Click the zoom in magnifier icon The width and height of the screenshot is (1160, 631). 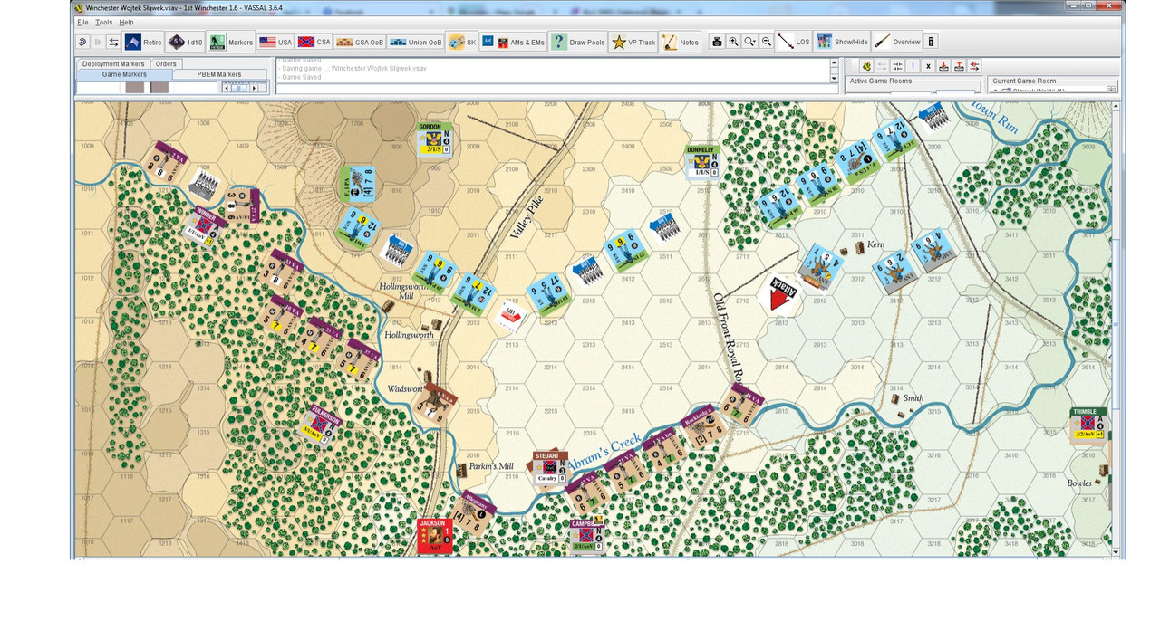pos(733,42)
